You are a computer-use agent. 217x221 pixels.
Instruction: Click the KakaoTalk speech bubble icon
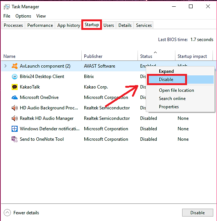[15, 87]
